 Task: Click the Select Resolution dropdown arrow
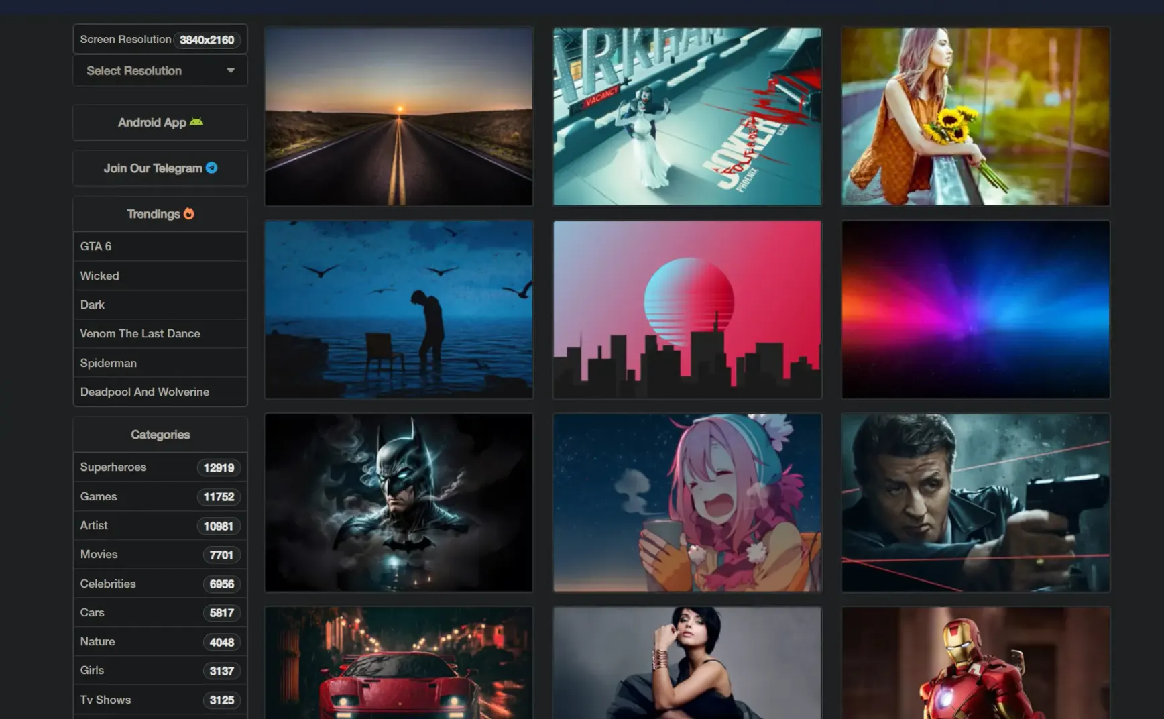[x=231, y=70]
